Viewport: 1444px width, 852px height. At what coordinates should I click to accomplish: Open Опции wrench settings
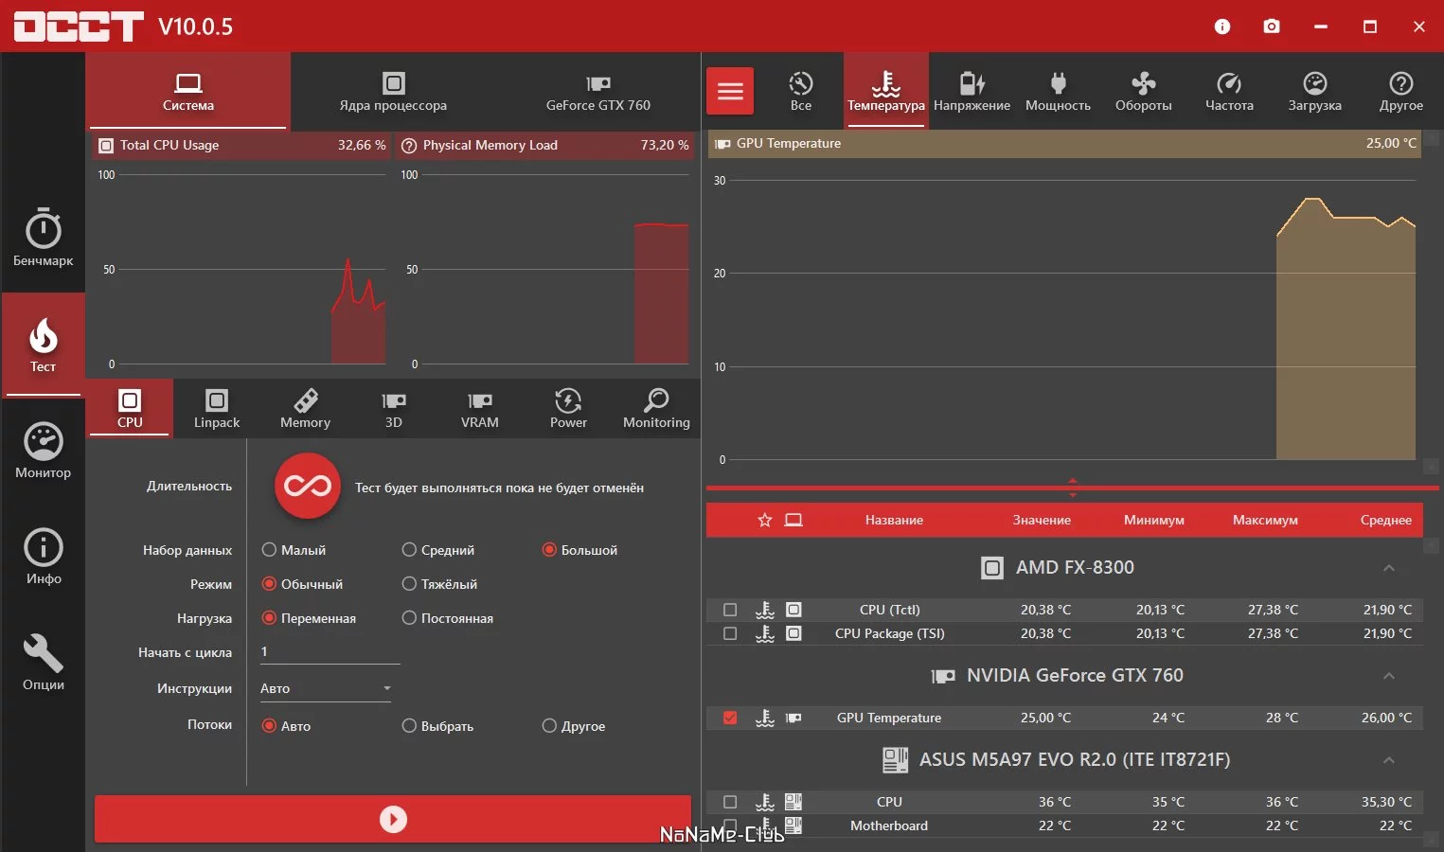43,663
